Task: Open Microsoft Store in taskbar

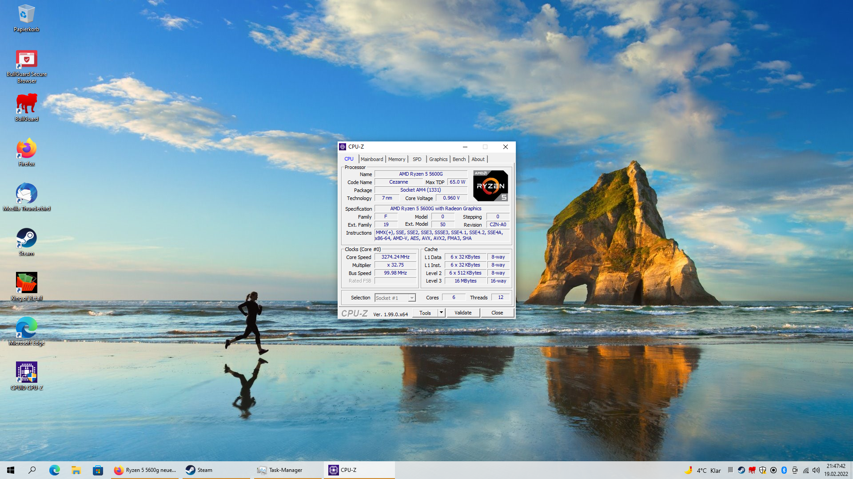Action: coord(98,470)
